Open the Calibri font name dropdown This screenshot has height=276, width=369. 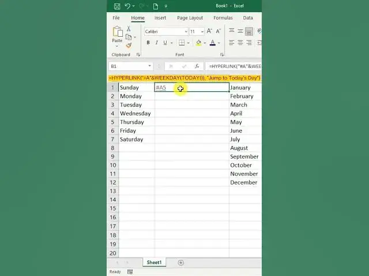[186, 32]
